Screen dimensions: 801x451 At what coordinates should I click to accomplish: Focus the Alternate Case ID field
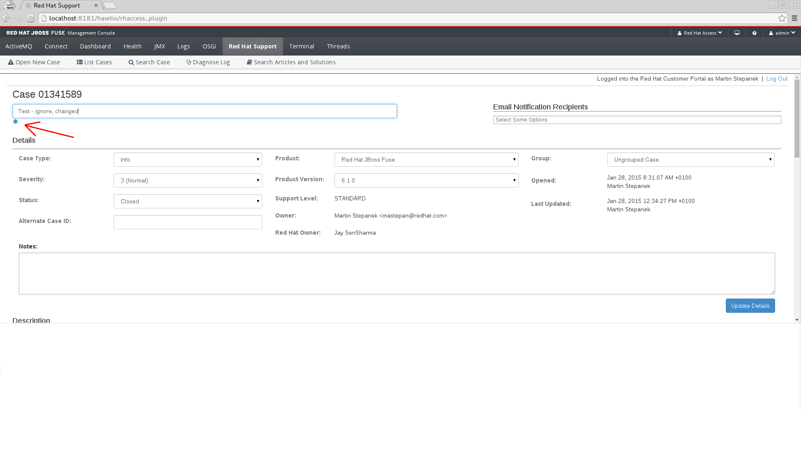tap(188, 222)
